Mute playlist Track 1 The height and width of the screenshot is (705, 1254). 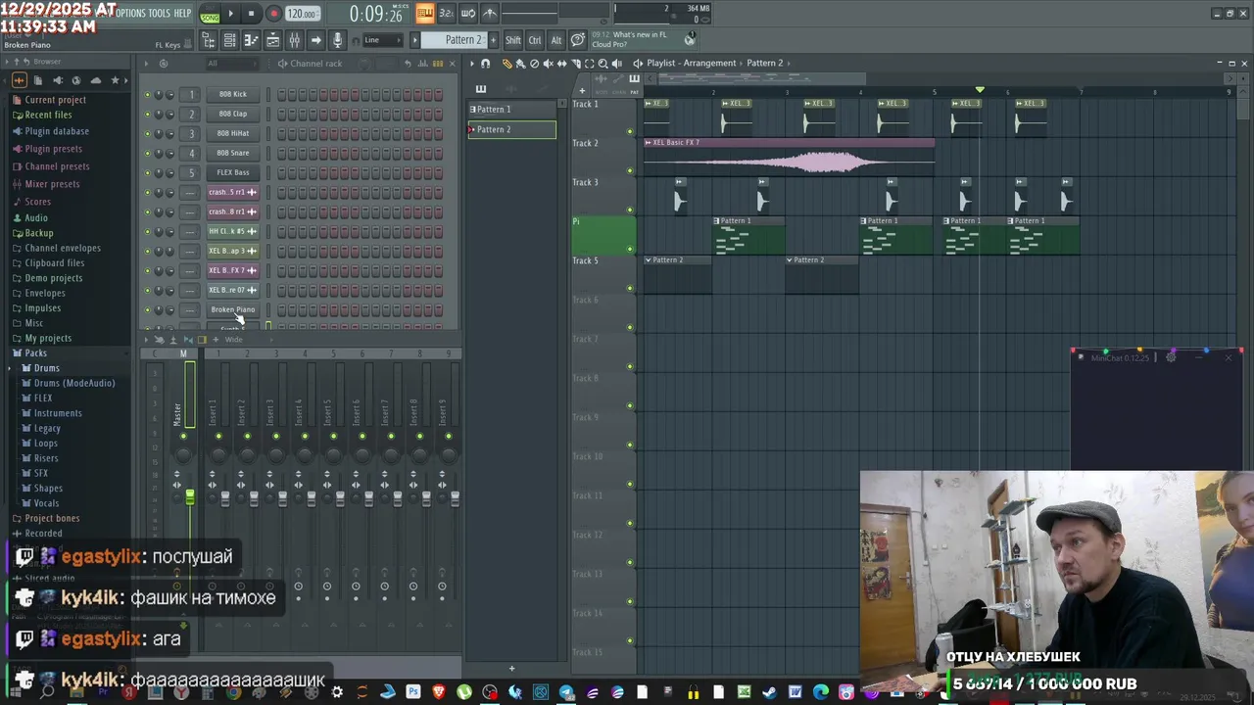point(630,131)
